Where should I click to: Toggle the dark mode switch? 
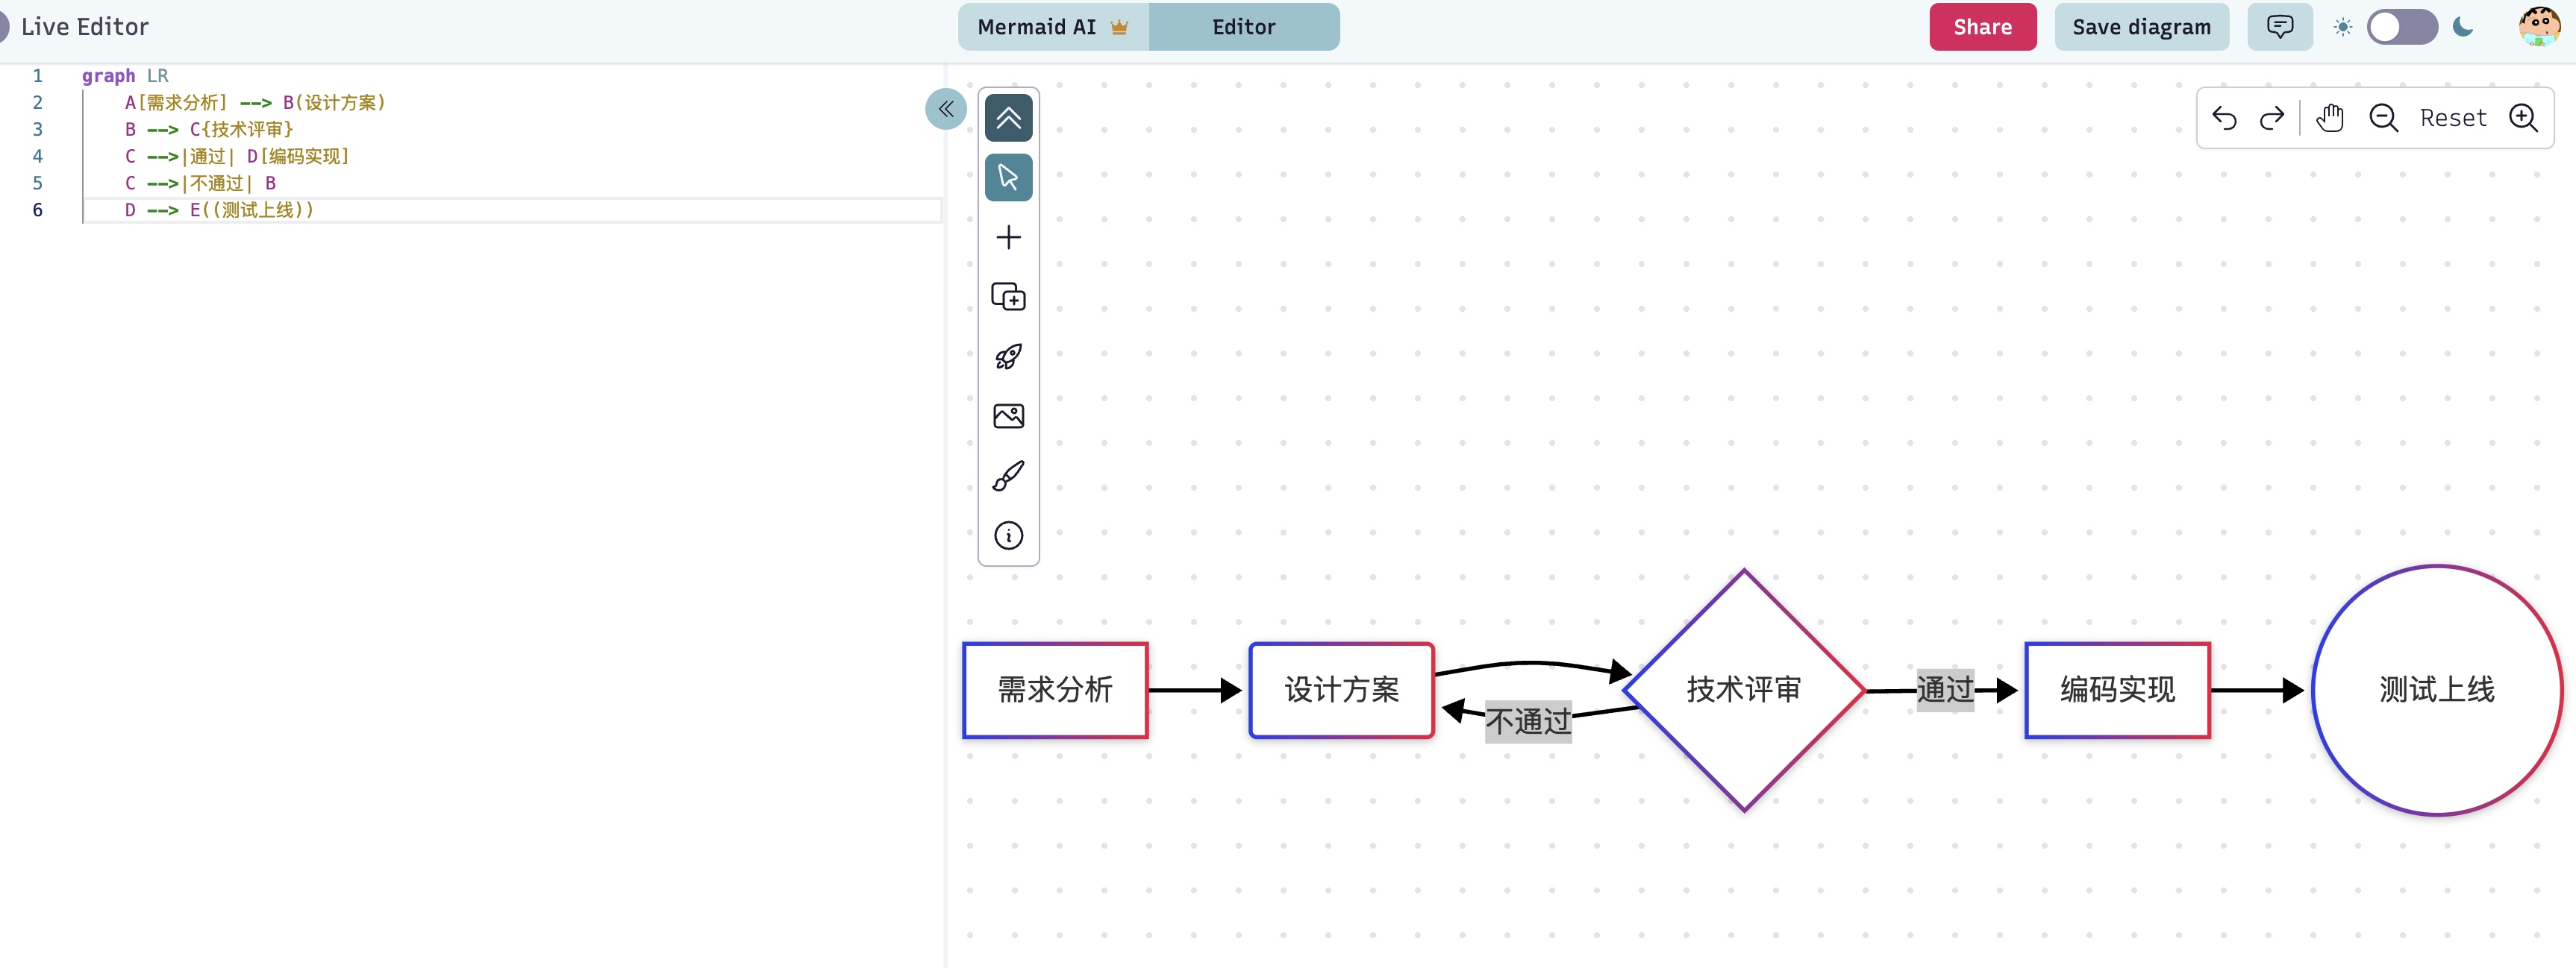coord(2402,27)
